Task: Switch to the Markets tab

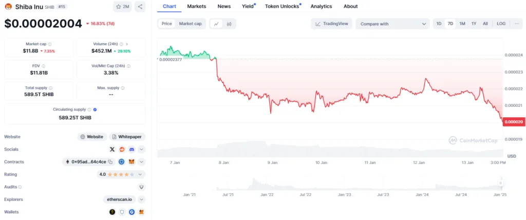Action: 197,6
